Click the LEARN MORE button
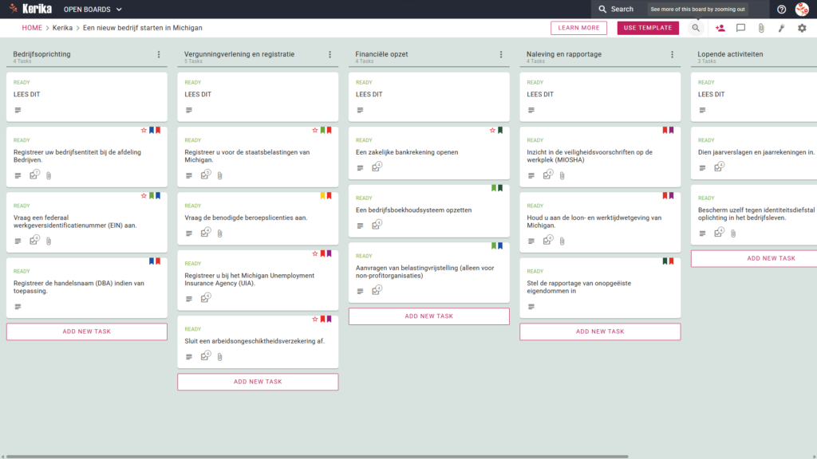 click(x=578, y=28)
